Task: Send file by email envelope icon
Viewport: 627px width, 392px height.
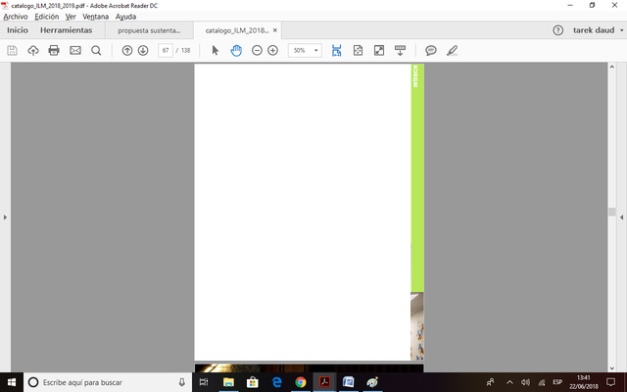Action: [x=75, y=50]
